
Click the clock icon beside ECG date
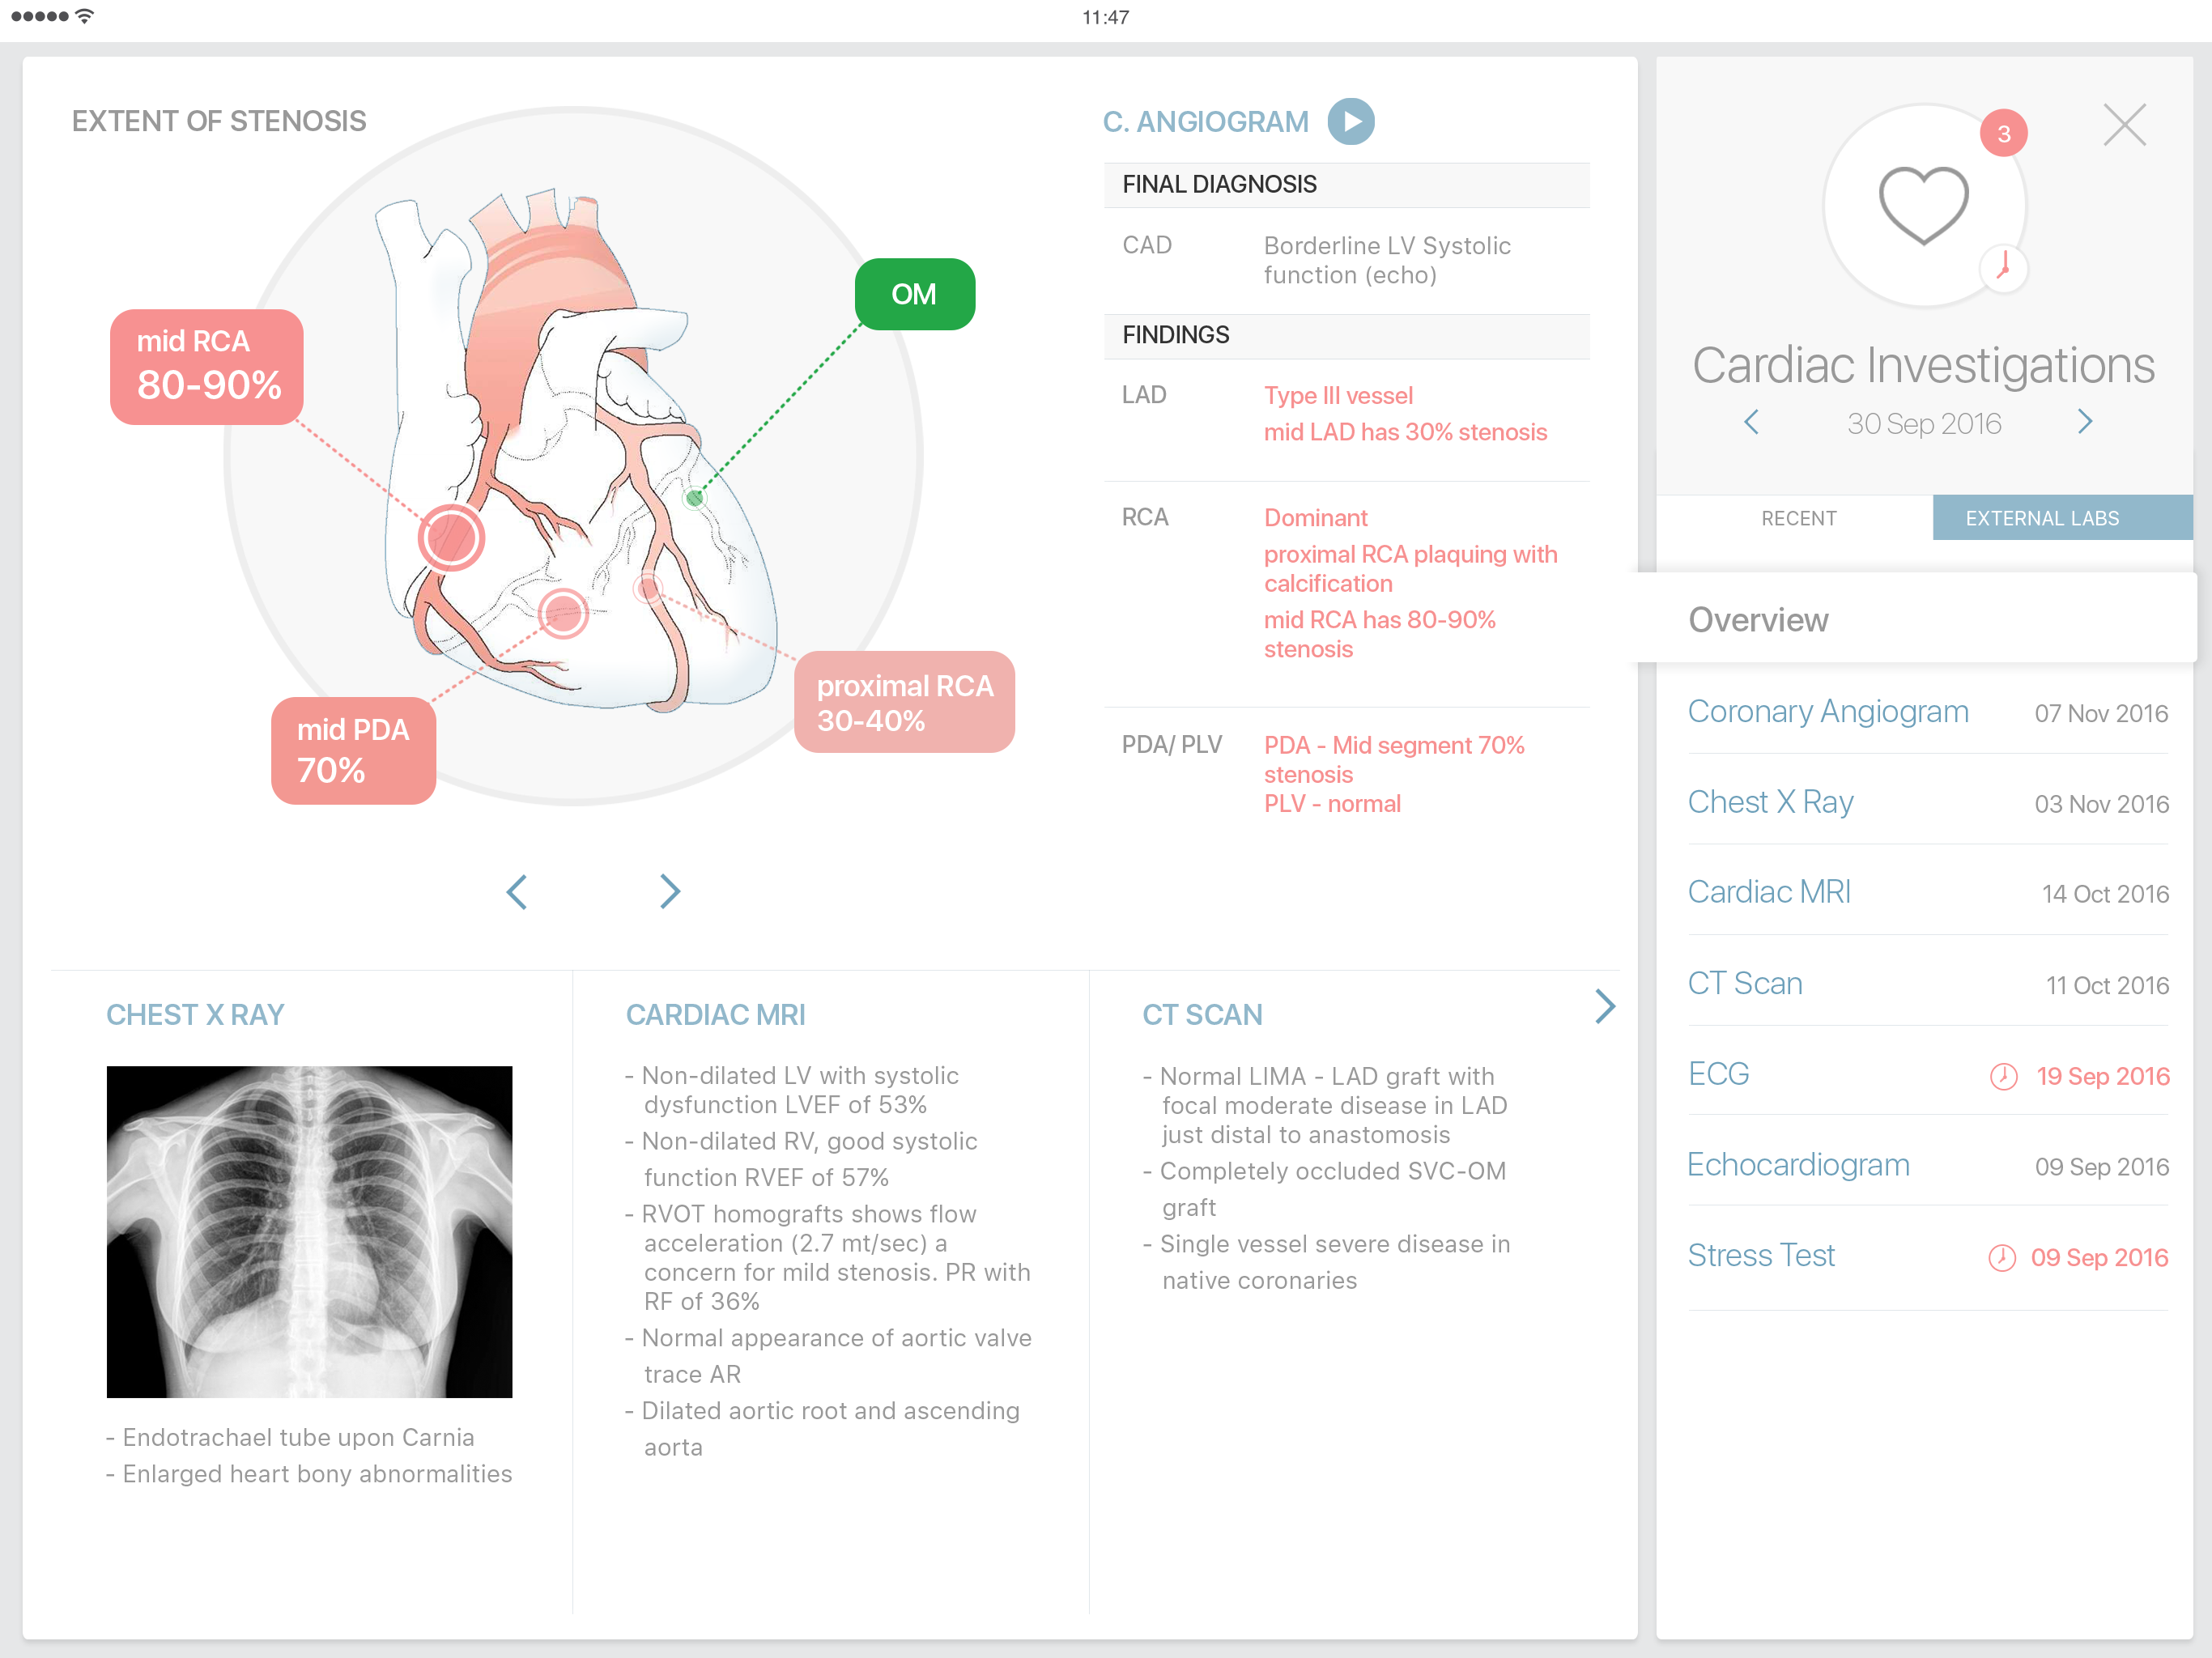click(x=2003, y=1076)
